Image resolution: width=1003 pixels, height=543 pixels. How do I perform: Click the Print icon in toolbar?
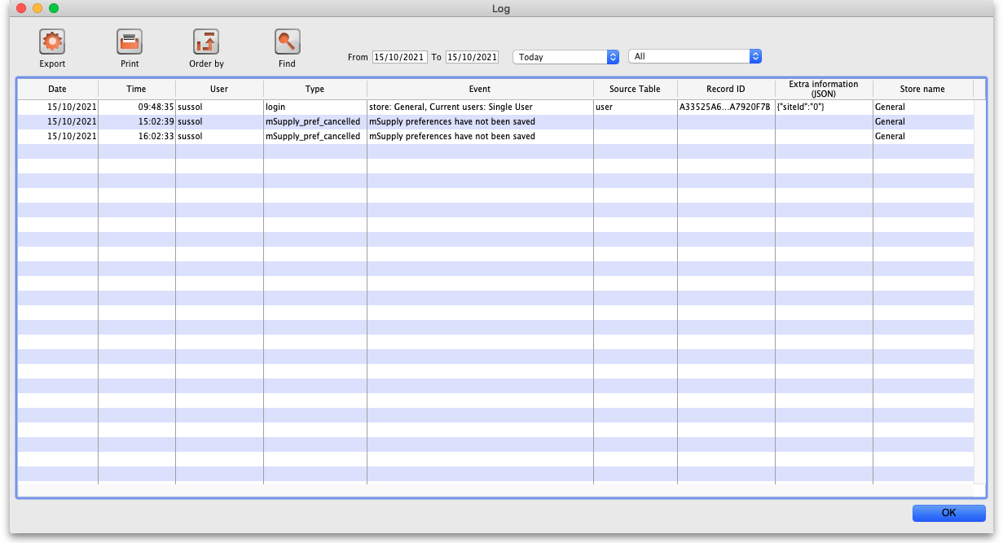(x=130, y=42)
